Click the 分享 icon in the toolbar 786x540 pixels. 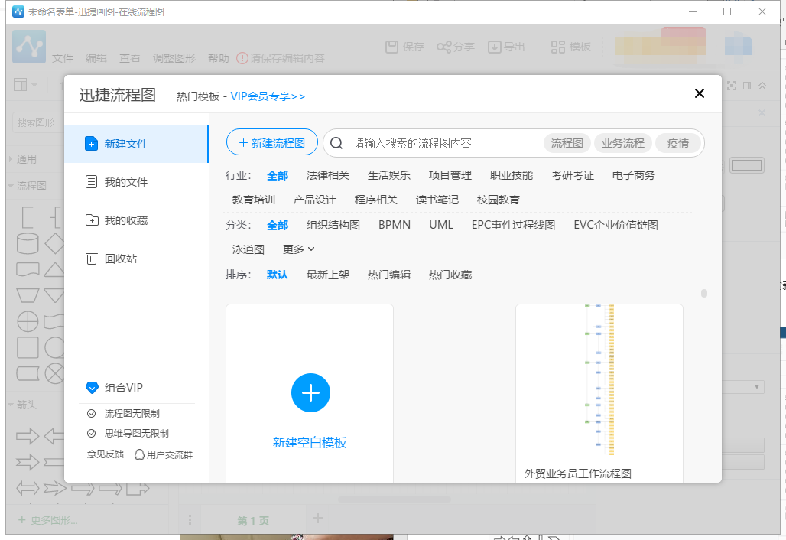pyautogui.click(x=443, y=47)
